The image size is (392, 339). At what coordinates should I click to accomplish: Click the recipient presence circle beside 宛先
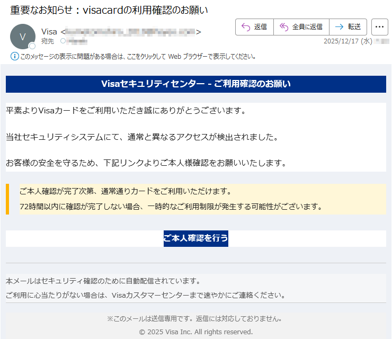pos(63,41)
